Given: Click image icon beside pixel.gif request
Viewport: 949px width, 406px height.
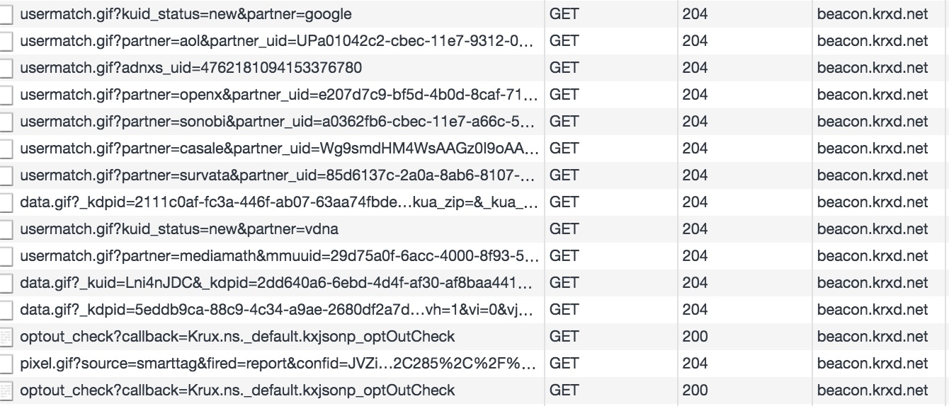Looking at the screenshot, I should coord(6,364).
